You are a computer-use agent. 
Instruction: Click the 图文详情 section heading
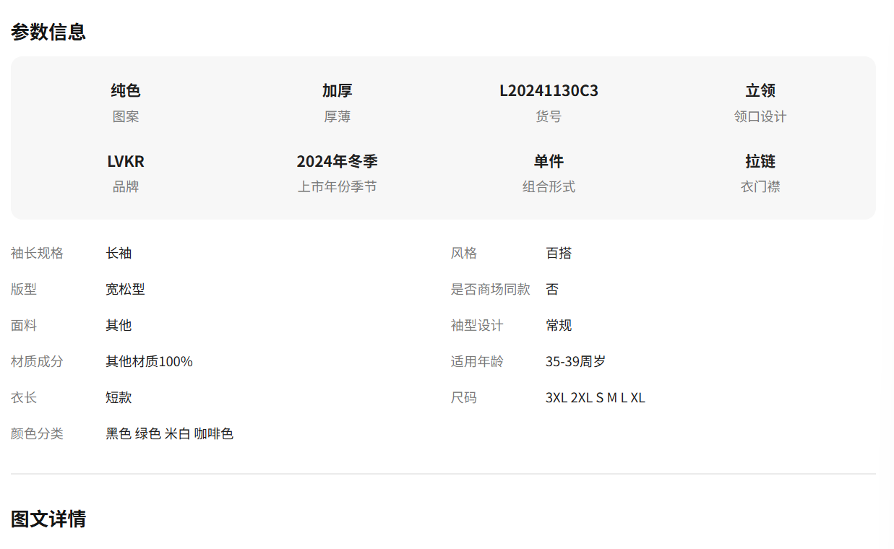(x=48, y=519)
